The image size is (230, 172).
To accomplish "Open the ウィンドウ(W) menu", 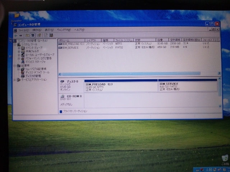I will (x=64, y=30).
